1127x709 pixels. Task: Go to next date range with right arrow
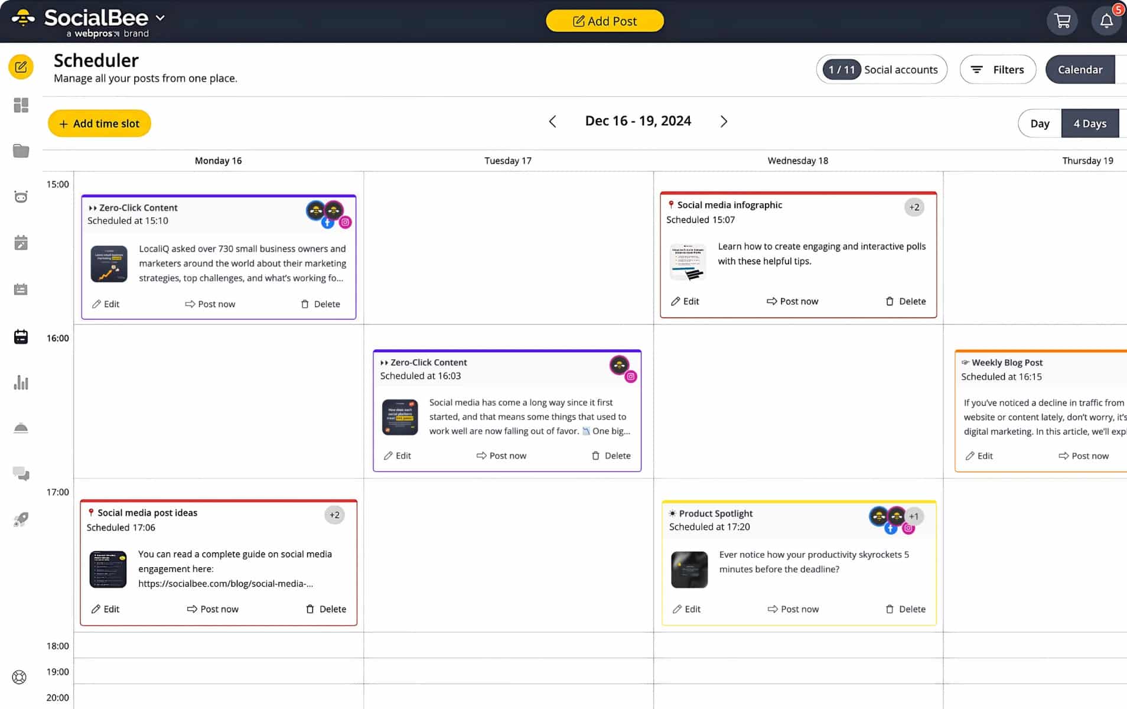pos(724,121)
